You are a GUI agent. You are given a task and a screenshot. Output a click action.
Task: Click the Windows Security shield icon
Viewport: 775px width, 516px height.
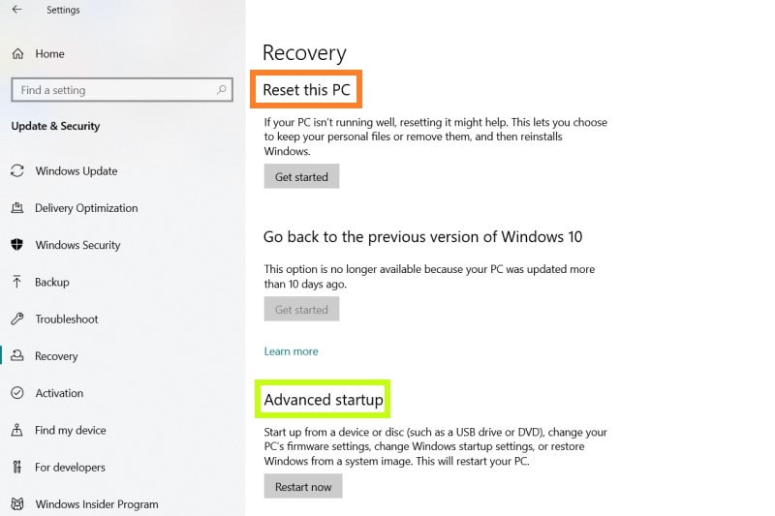pyautogui.click(x=17, y=245)
